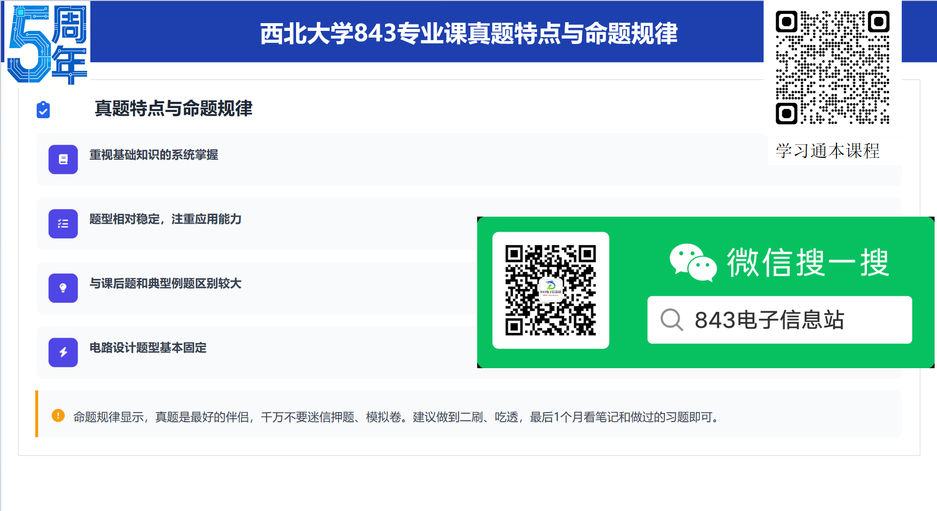Image resolution: width=937 pixels, height=511 pixels.
Task: Click the text 与课后题和典型例题区别较大
Action: pyautogui.click(x=165, y=283)
